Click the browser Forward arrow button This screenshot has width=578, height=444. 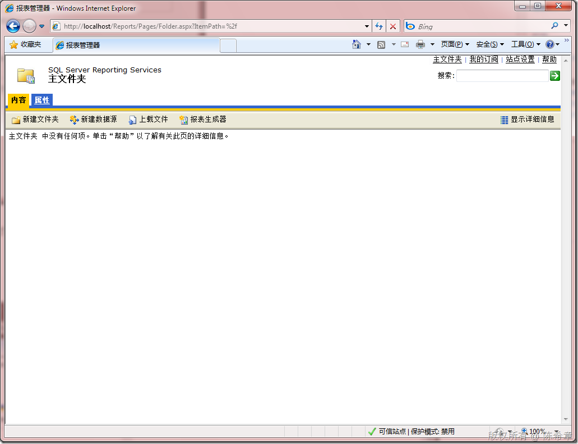[29, 26]
